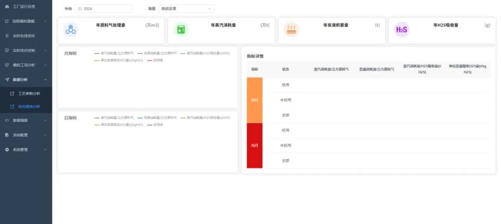Toggle 蒸汽消耗量/H2S吸收量 legend in 日指标 chart

pyautogui.click(x=205, y=118)
